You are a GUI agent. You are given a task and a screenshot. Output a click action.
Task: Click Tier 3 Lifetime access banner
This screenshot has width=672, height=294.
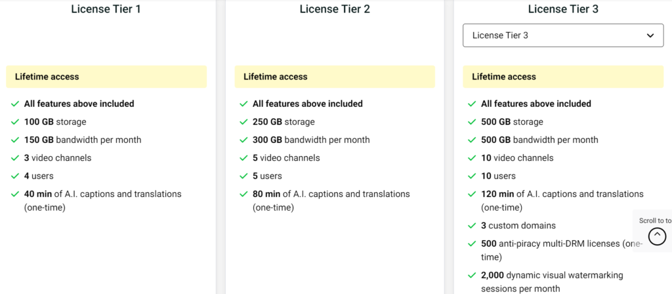(563, 77)
